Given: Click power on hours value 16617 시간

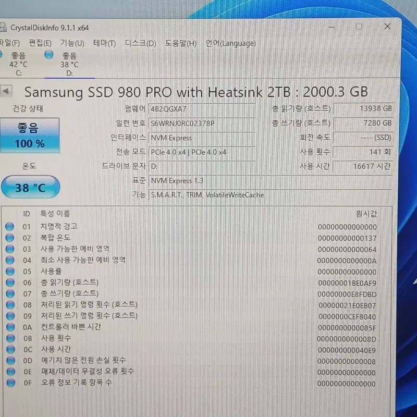Looking at the screenshot, I should [363, 166].
